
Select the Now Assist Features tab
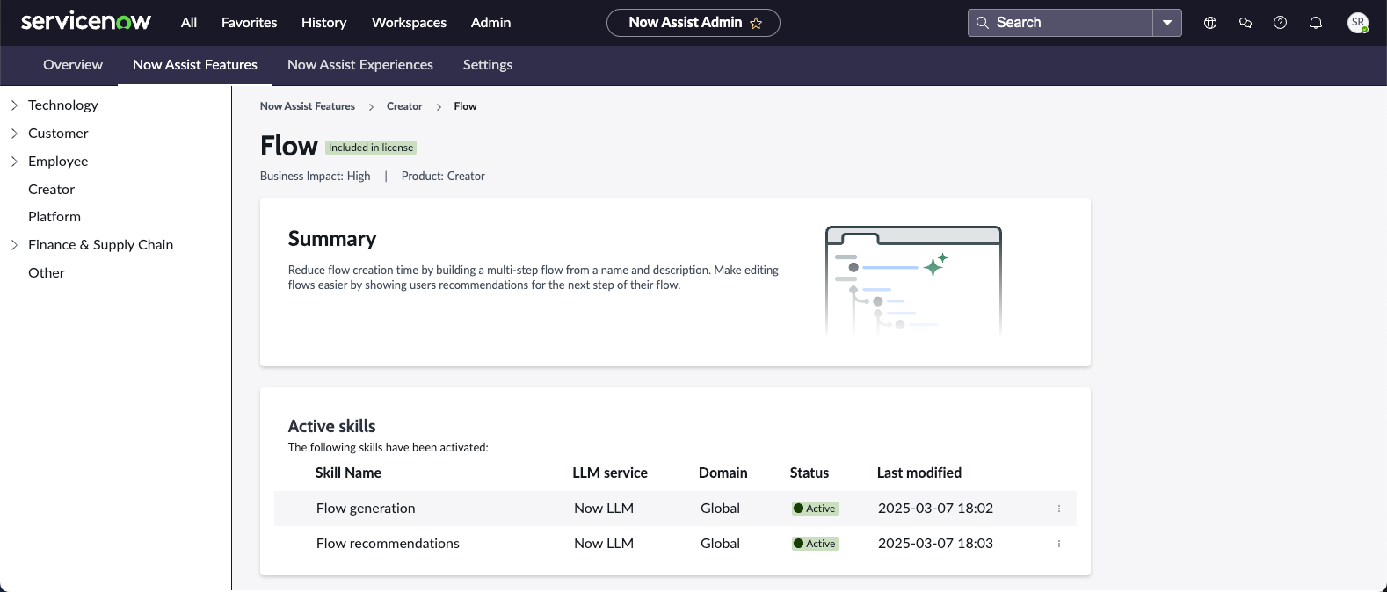[195, 65]
